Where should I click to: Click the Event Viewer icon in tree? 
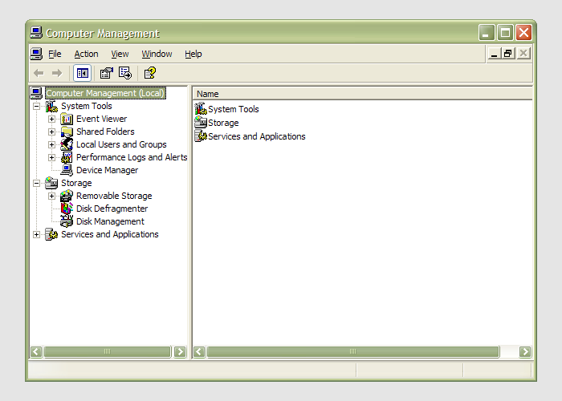tap(67, 119)
